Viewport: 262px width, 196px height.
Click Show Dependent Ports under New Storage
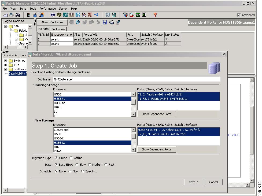tap(157, 149)
